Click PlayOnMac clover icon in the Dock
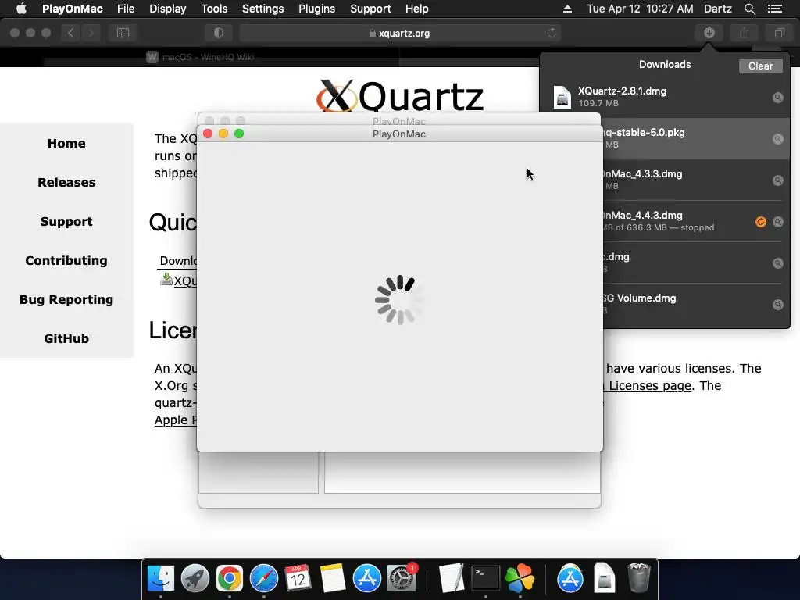Image resolution: width=800 pixels, height=600 pixels. pyautogui.click(x=520, y=579)
